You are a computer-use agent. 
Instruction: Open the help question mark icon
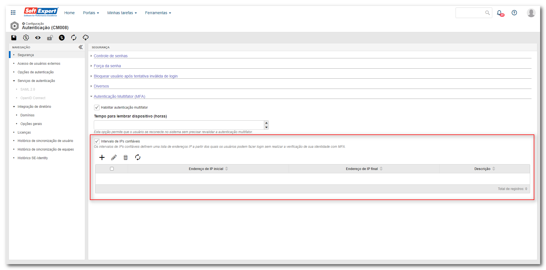(x=514, y=13)
